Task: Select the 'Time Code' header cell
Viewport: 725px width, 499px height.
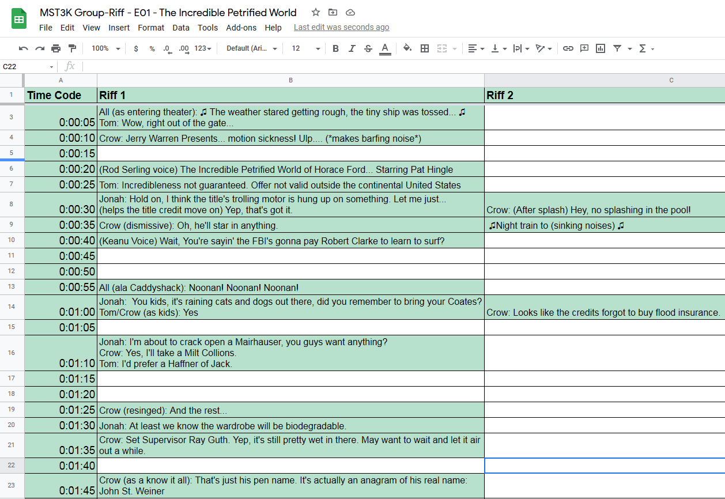Action: point(61,95)
